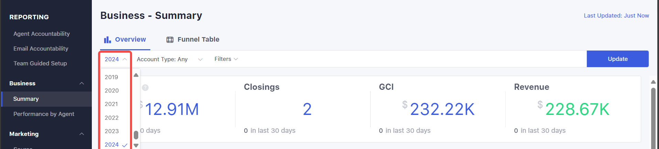Image resolution: width=659 pixels, height=149 pixels.
Task: Click the year list scroll down arrow
Action: pos(136,146)
